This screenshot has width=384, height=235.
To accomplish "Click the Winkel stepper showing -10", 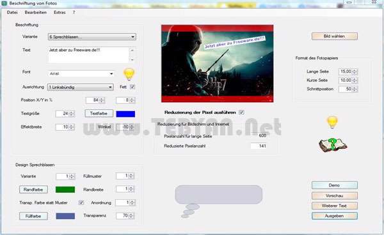I will coord(125,127).
